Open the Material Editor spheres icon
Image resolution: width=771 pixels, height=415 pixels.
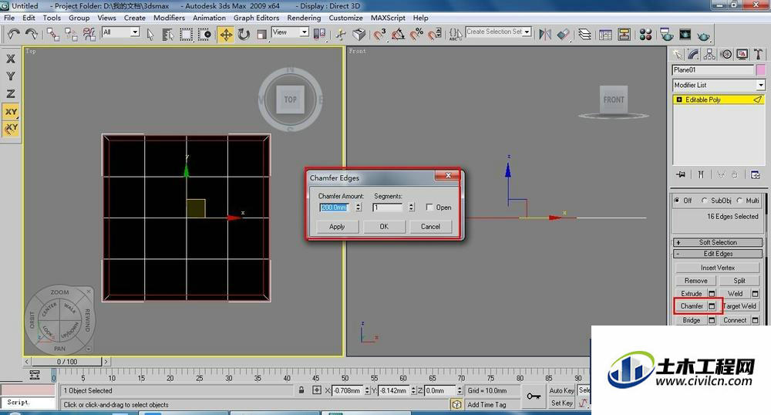click(645, 35)
